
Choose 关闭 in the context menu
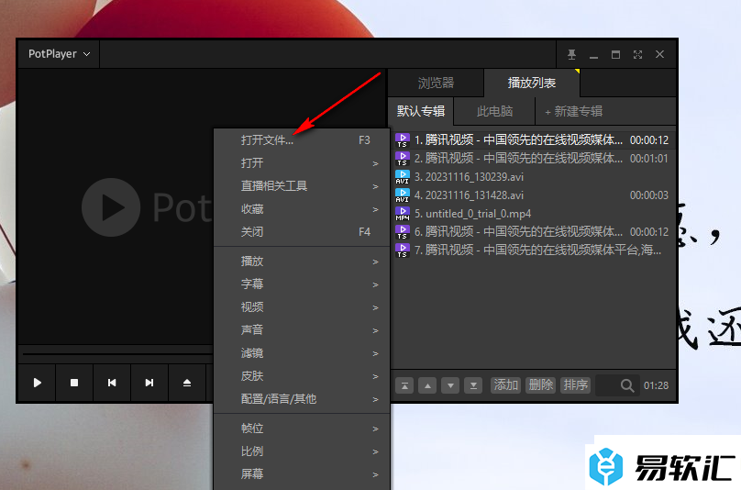pyautogui.click(x=303, y=232)
